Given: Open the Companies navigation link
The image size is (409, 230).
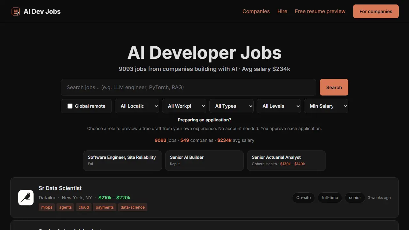Looking at the screenshot, I should [256, 11].
